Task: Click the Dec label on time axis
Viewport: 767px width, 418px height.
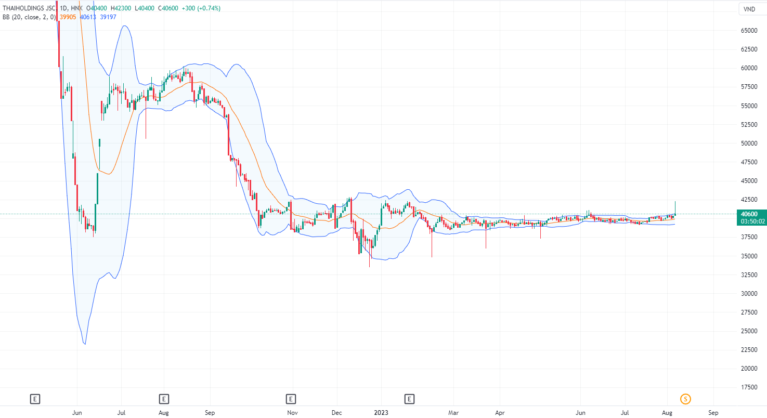Action: tap(336, 412)
